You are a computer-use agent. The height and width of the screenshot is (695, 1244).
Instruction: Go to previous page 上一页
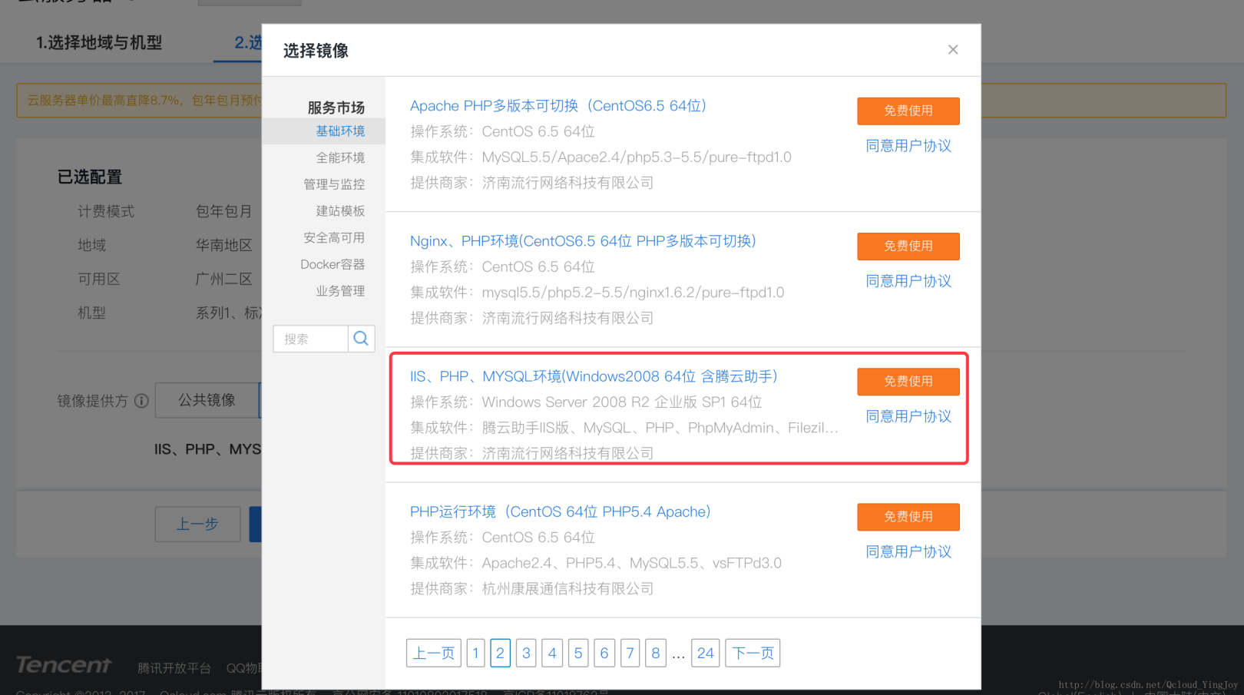pos(434,653)
